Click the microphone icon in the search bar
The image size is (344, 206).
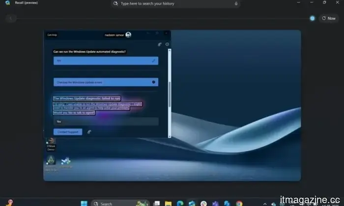point(236,3)
